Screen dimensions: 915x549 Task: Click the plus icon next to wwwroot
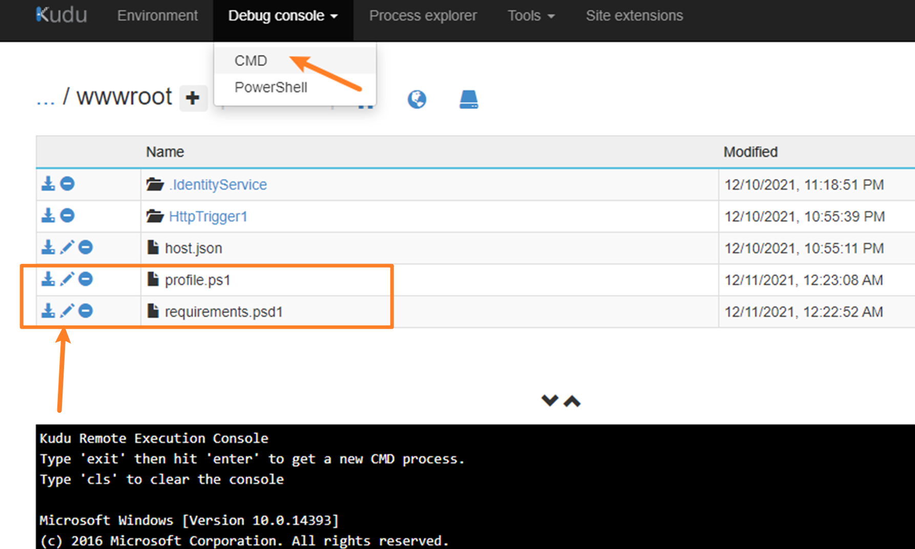[193, 98]
